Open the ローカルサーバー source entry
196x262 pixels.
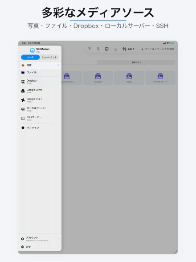click(x=40, y=109)
